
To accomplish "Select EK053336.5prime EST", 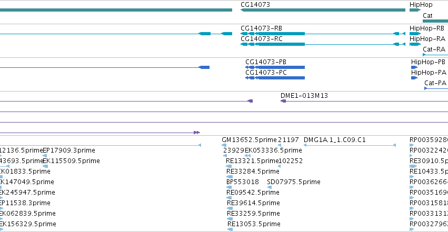I will [x=248, y=156].
